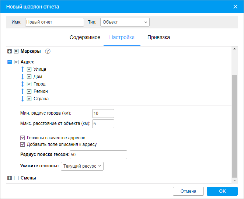Click the reorder arrow icon beside Дом
The image size is (244, 199).
click(22, 77)
